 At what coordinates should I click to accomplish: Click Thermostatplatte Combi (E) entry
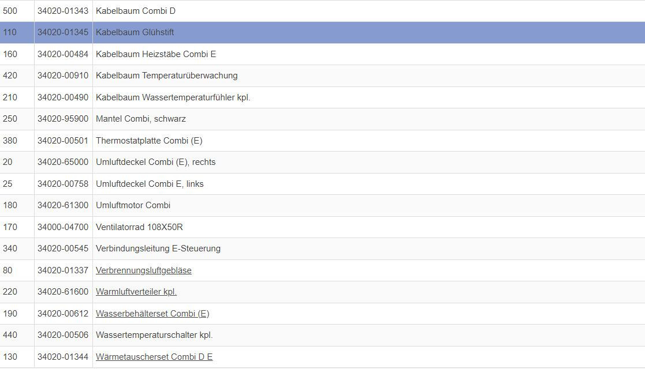149,141
